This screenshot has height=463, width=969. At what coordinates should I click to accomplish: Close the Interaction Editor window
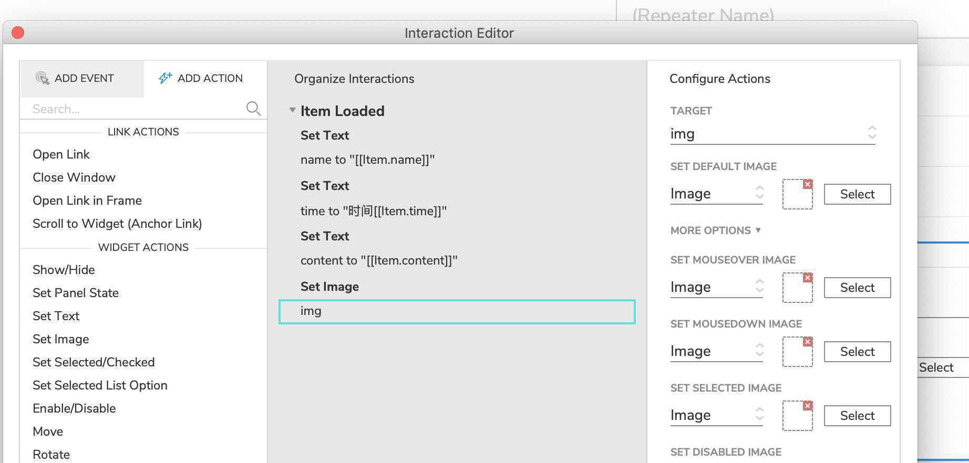[x=18, y=33]
